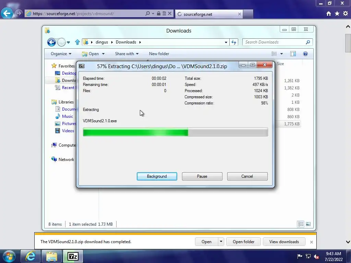Viewport: 351px width, 263px height.
Task: Click New folder in explorer toolbar
Action: pyautogui.click(x=159, y=54)
